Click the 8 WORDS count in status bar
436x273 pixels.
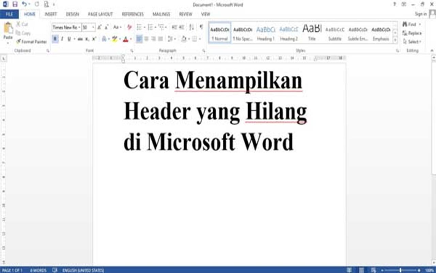(x=38, y=270)
